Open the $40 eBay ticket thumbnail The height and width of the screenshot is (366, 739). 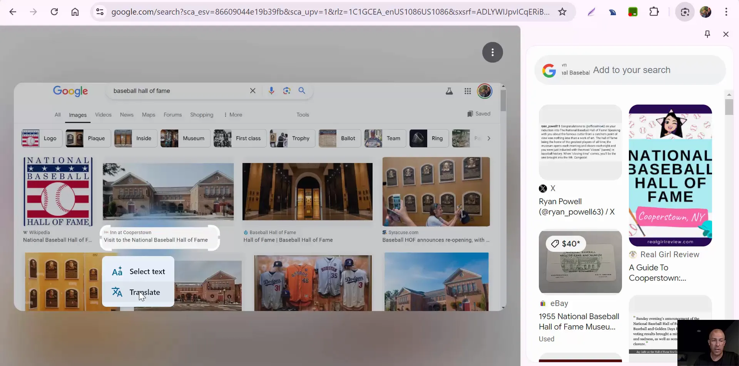[x=580, y=262]
